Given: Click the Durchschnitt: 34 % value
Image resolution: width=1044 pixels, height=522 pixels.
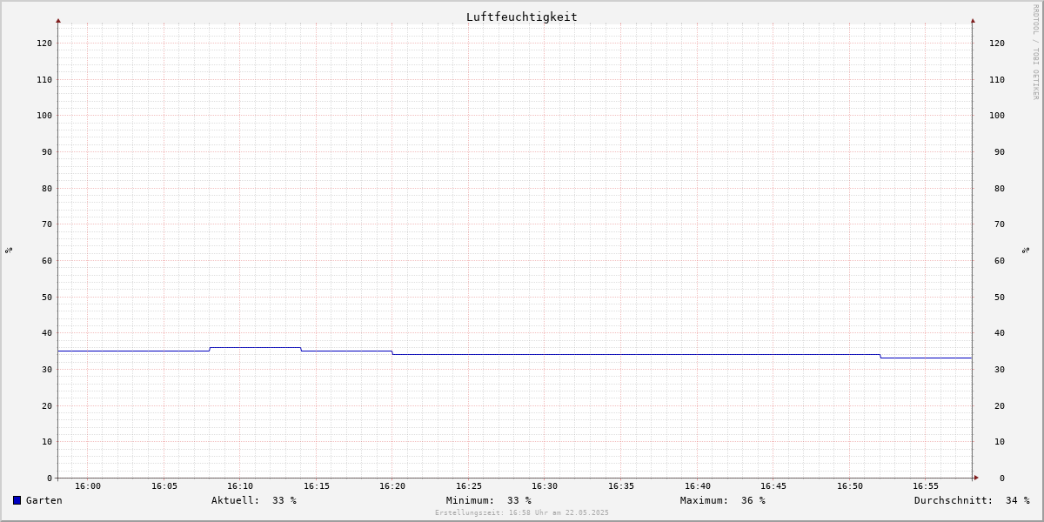Looking at the screenshot, I should click(x=972, y=500).
